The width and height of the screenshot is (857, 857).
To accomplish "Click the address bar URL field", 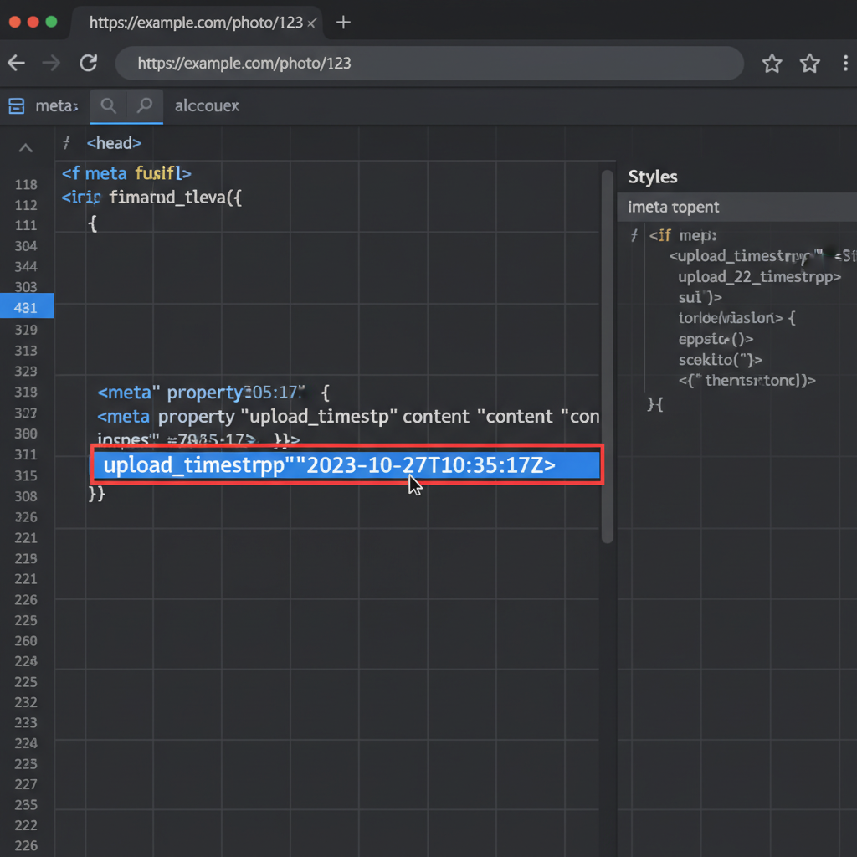I will pos(429,64).
